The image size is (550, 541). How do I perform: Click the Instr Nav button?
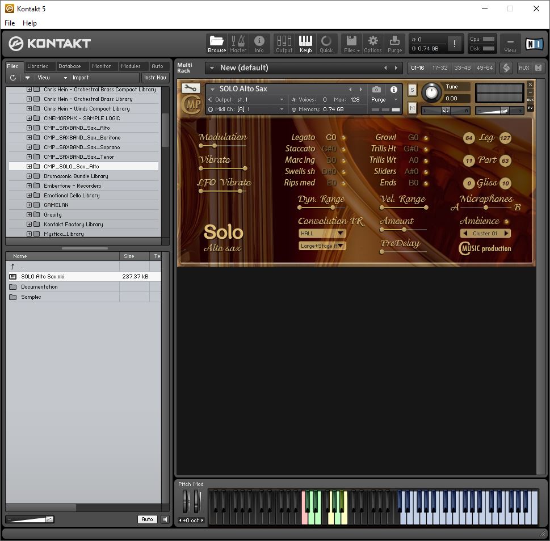pos(155,78)
